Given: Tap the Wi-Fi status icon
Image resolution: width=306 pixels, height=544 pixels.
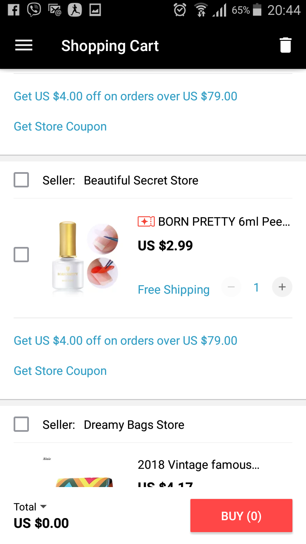Looking at the screenshot, I should [x=201, y=10].
